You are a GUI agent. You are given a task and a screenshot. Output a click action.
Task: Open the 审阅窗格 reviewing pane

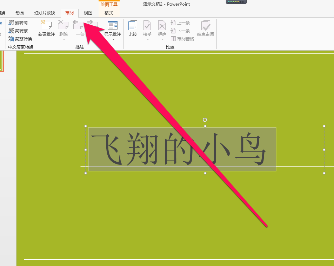[x=182, y=39]
